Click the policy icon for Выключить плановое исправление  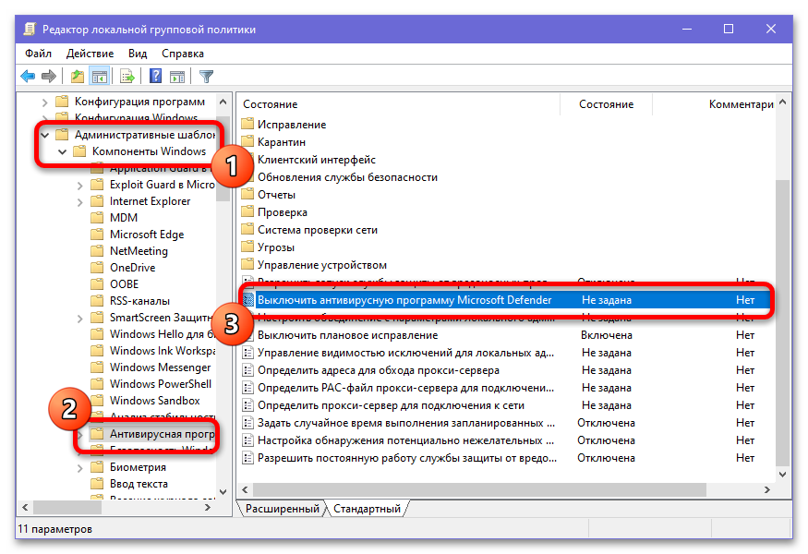point(247,335)
